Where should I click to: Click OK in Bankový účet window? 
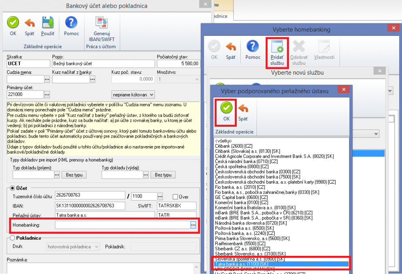coord(13,26)
